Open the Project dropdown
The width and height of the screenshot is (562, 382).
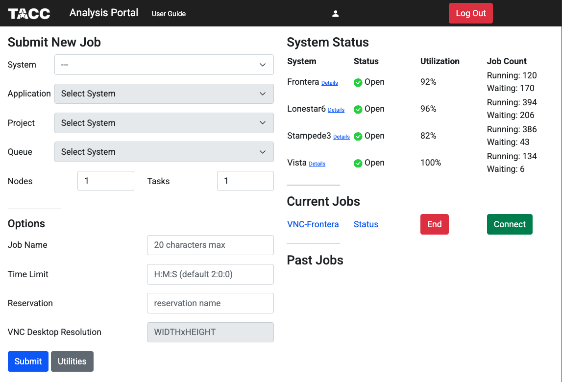164,123
